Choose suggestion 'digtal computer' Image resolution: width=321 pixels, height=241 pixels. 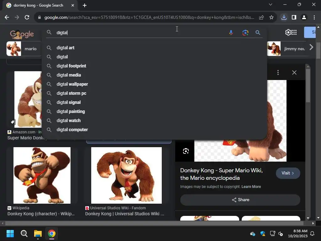(x=154, y=130)
